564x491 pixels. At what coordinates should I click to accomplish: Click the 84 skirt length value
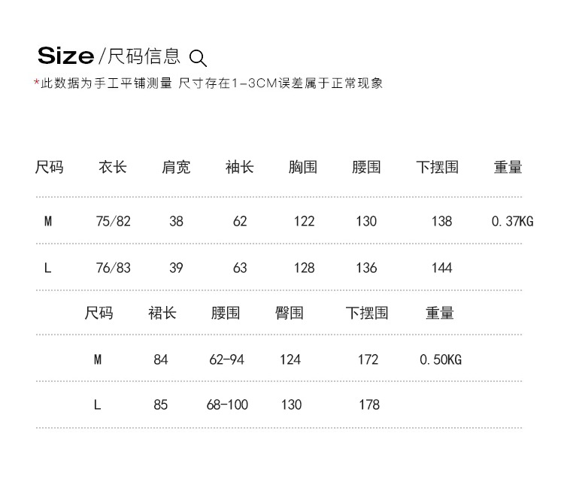pos(161,359)
